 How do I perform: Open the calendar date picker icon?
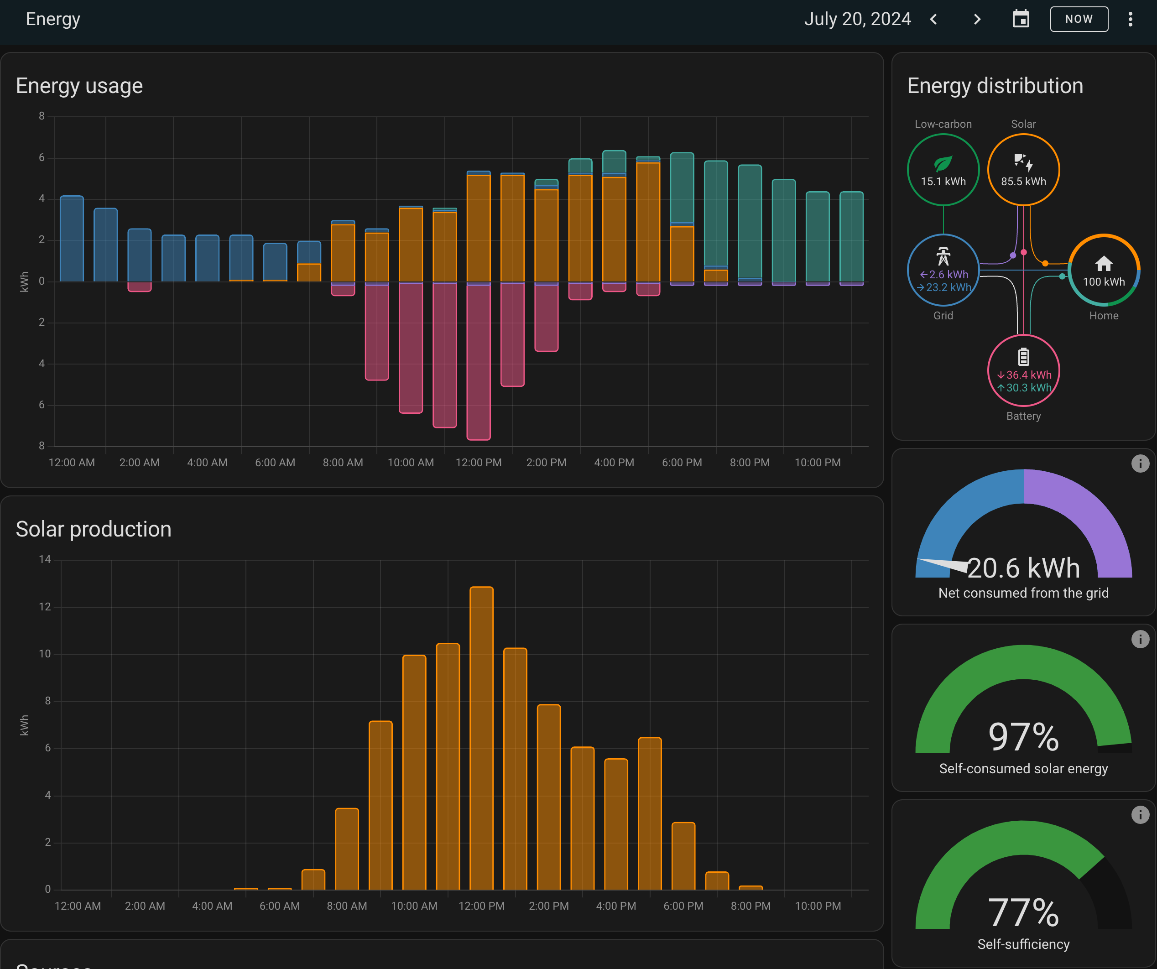[1021, 19]
